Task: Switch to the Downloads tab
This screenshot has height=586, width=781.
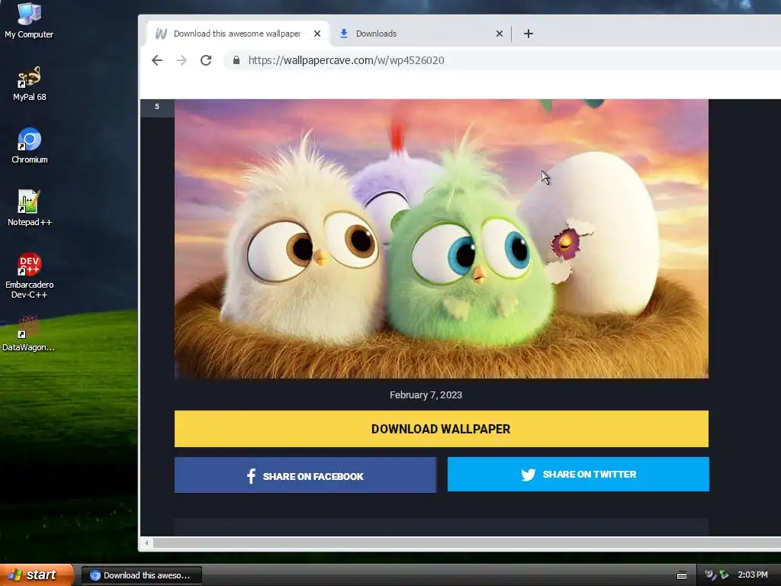Action: click(x=420, y=34)
